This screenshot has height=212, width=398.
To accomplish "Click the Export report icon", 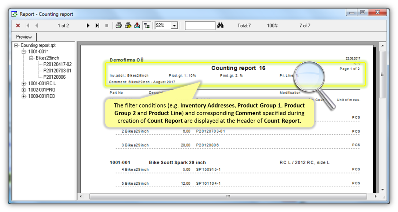I will 137,25.
